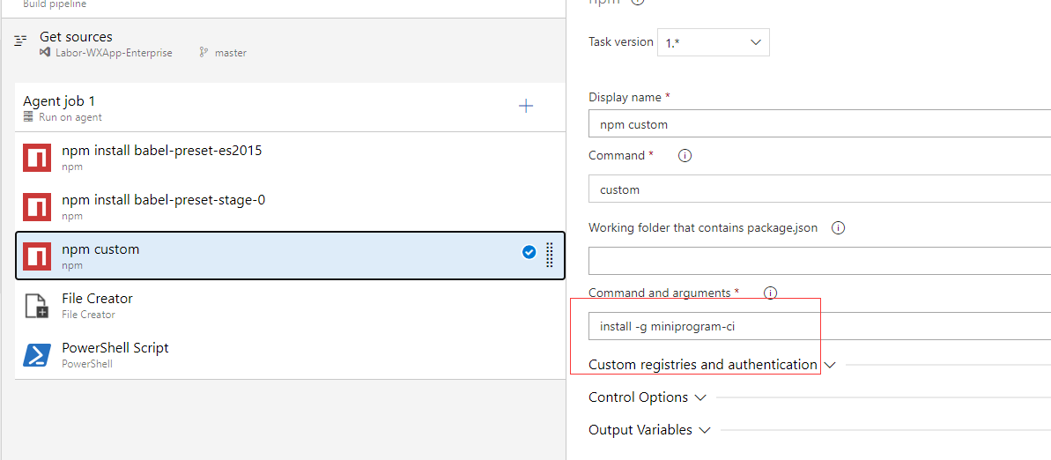Viewport: 1051px width, 460px height.
Task: Open the Command combo box showing custom
Action: [x=820, y=189]
